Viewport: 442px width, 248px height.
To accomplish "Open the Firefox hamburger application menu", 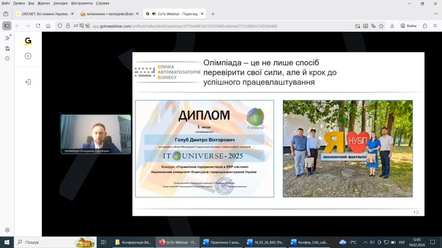I will (434, 26).
